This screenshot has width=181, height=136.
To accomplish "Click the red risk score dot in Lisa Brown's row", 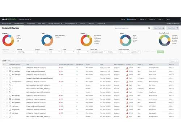I will [x=60, y=106].
